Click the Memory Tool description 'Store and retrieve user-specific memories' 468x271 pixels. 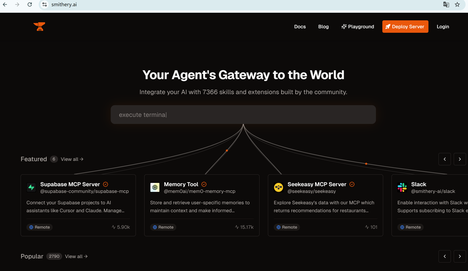coord(200,207)
